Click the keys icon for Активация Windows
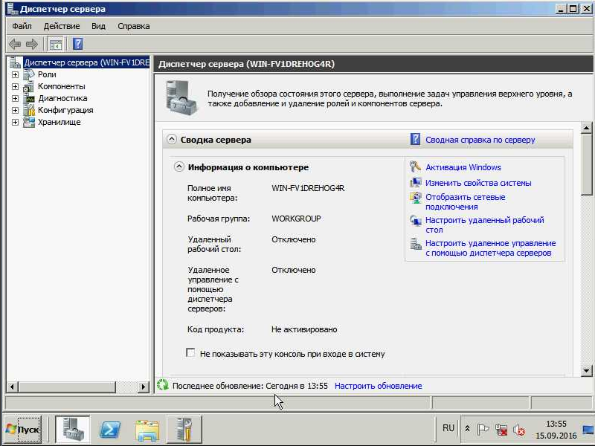 point(415,167)
